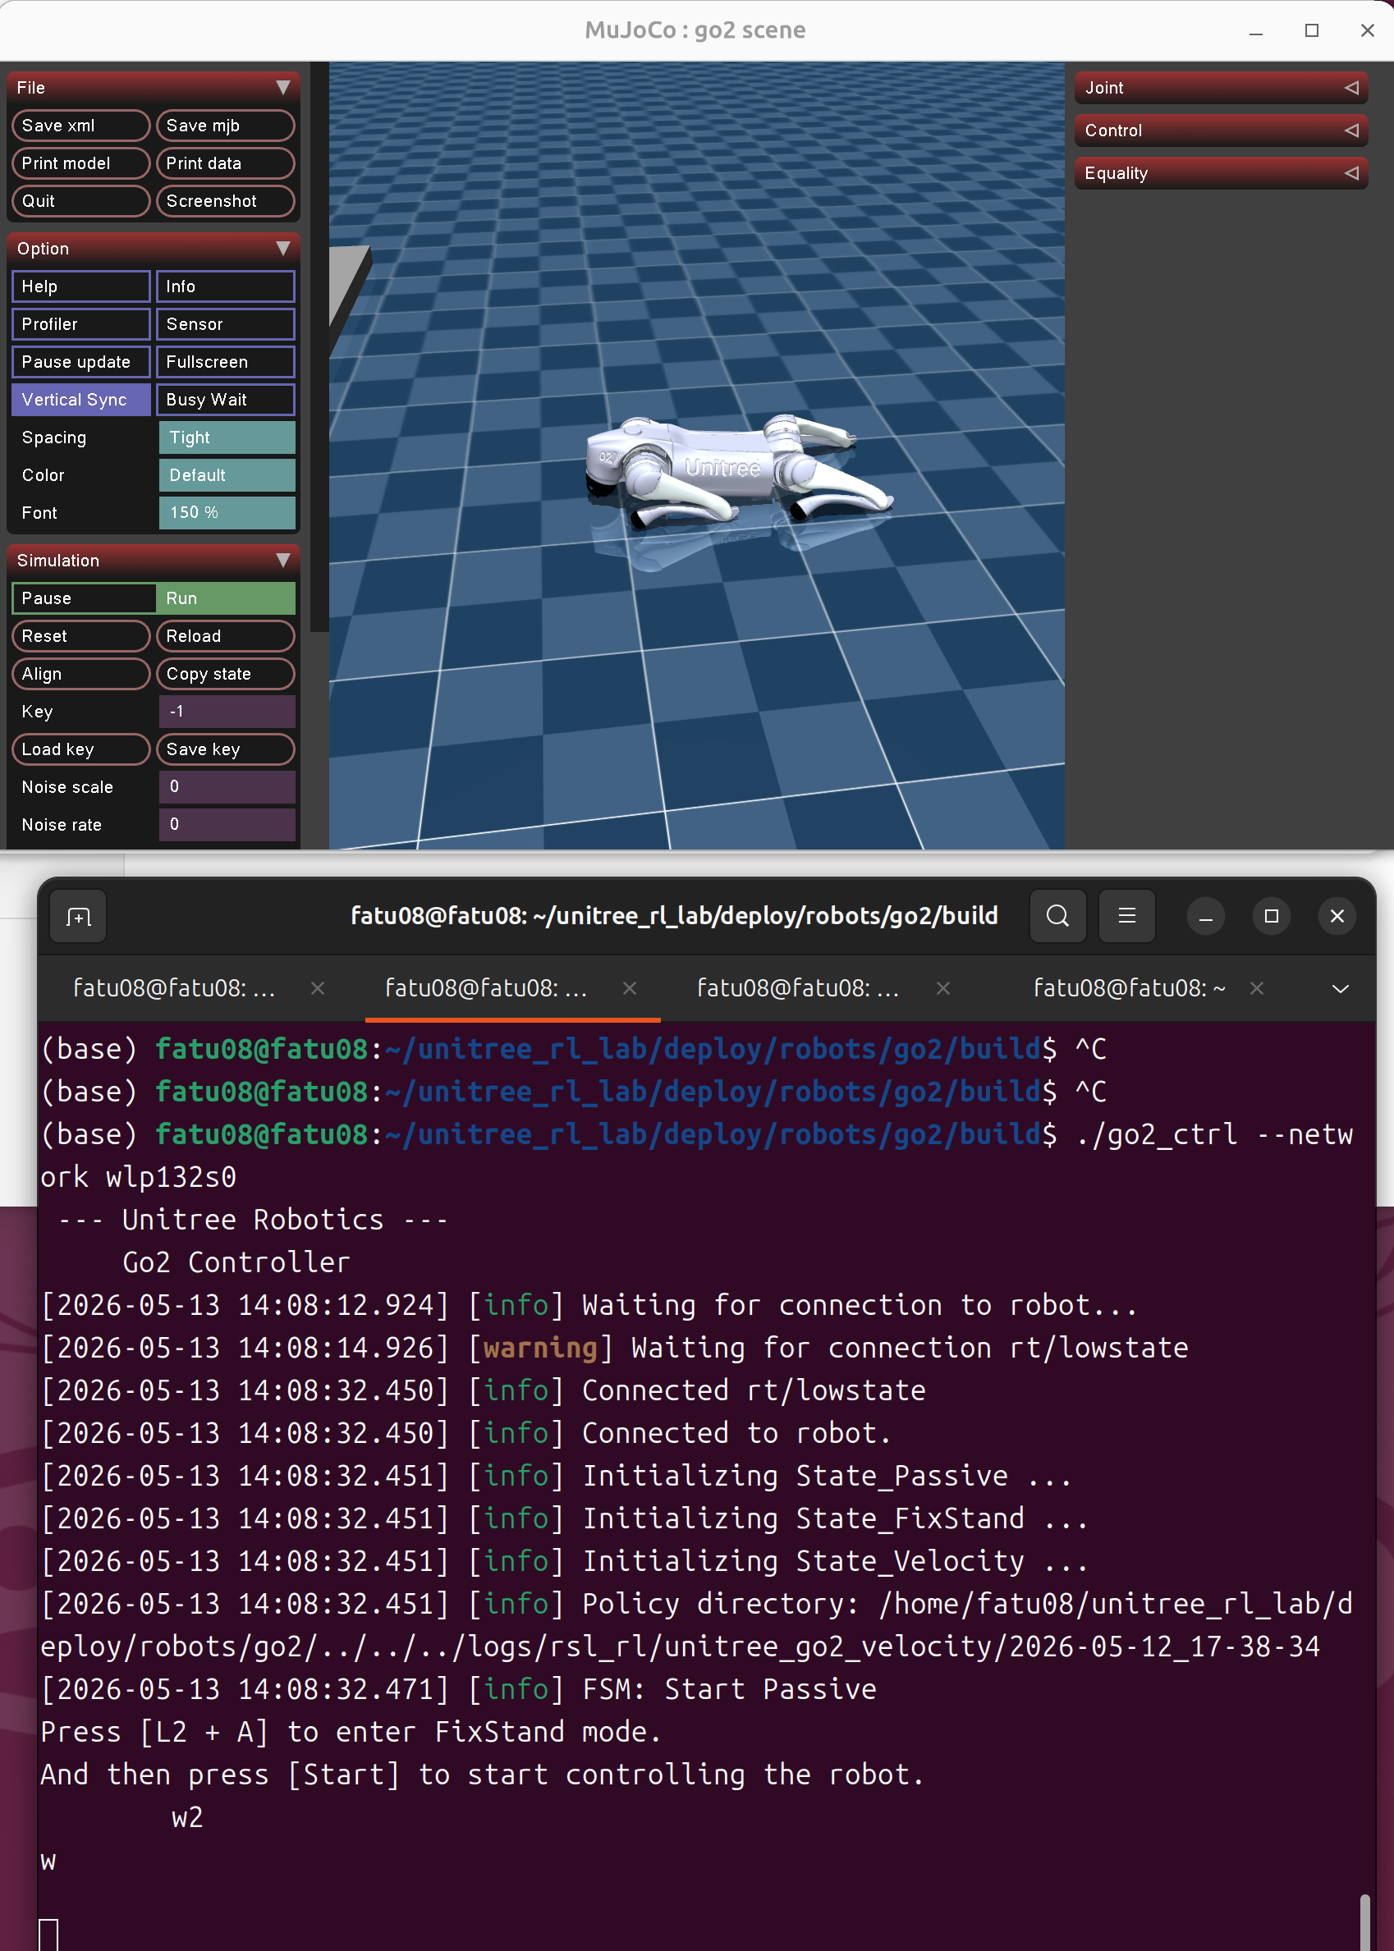Open the terminal tab list dropdown
This screenshot has height=1951, width=1394.
coord(1340,988)
